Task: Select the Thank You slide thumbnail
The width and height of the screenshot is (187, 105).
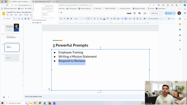Action: tap(12, 57)
